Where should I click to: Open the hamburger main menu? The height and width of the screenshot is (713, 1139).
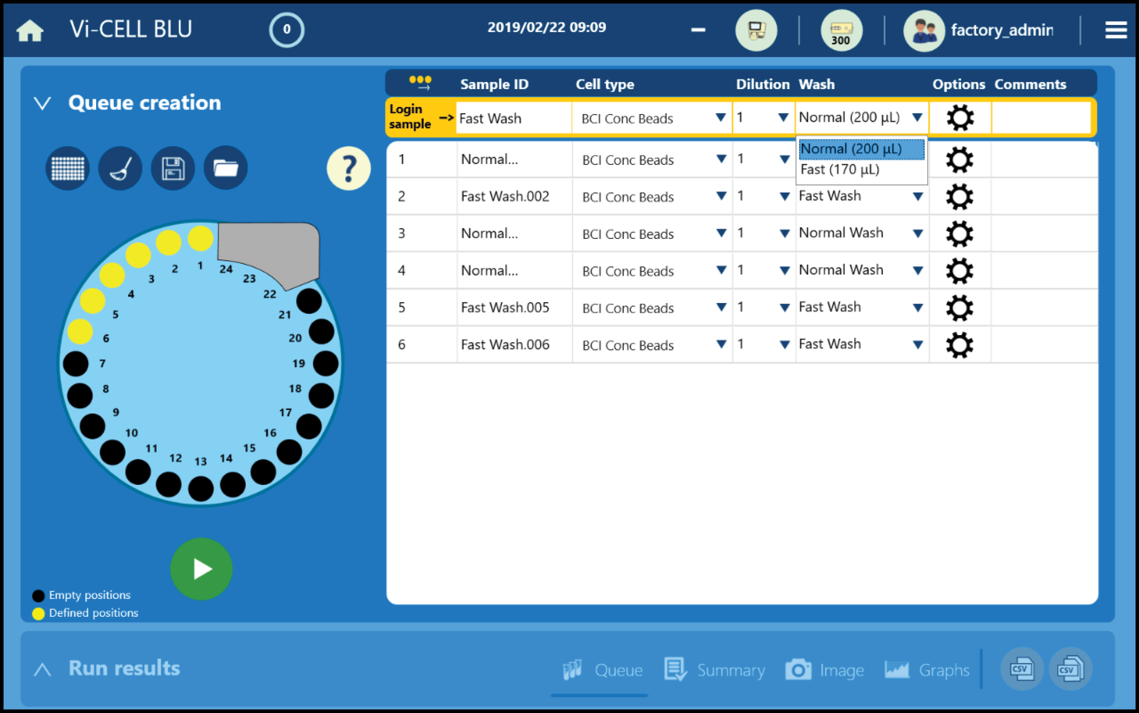pos(1116,30)
